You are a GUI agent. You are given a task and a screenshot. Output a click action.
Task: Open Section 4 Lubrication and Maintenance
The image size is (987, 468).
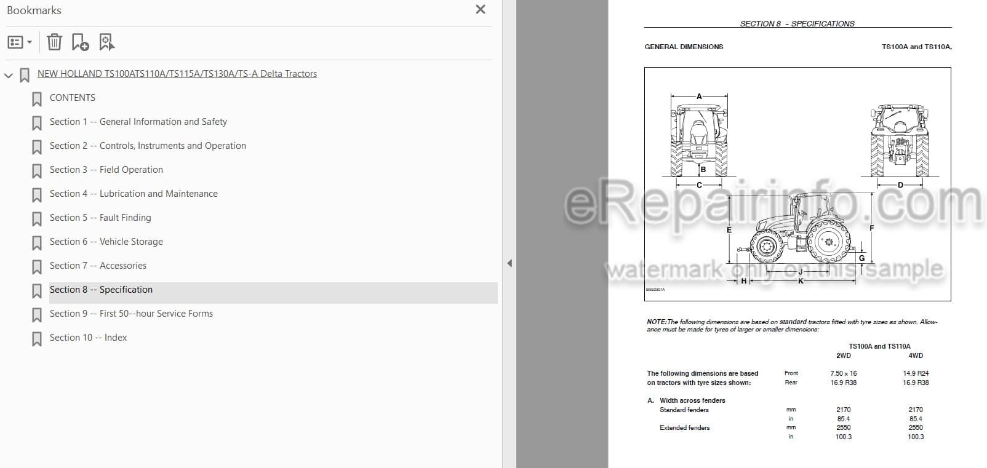point(134,194)
